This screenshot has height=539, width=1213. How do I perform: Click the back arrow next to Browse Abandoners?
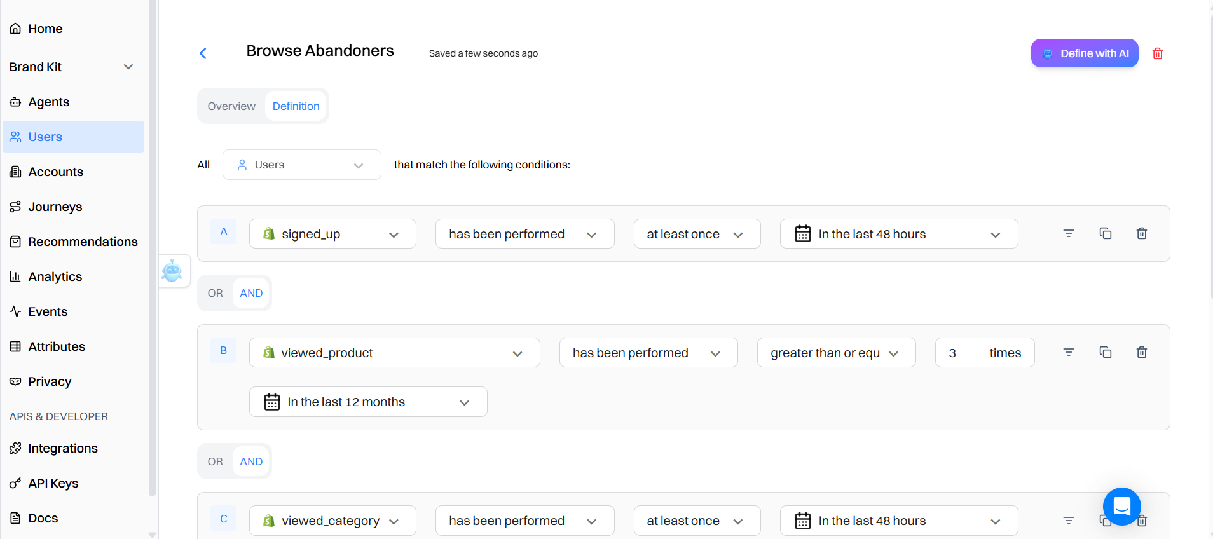pos(203,53)
